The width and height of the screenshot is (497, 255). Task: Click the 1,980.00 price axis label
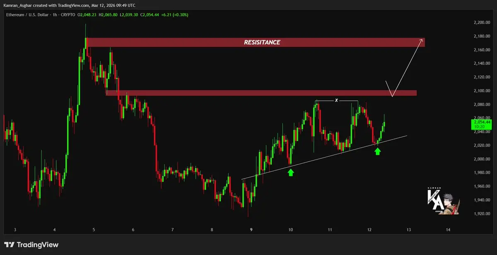point(483,173)
